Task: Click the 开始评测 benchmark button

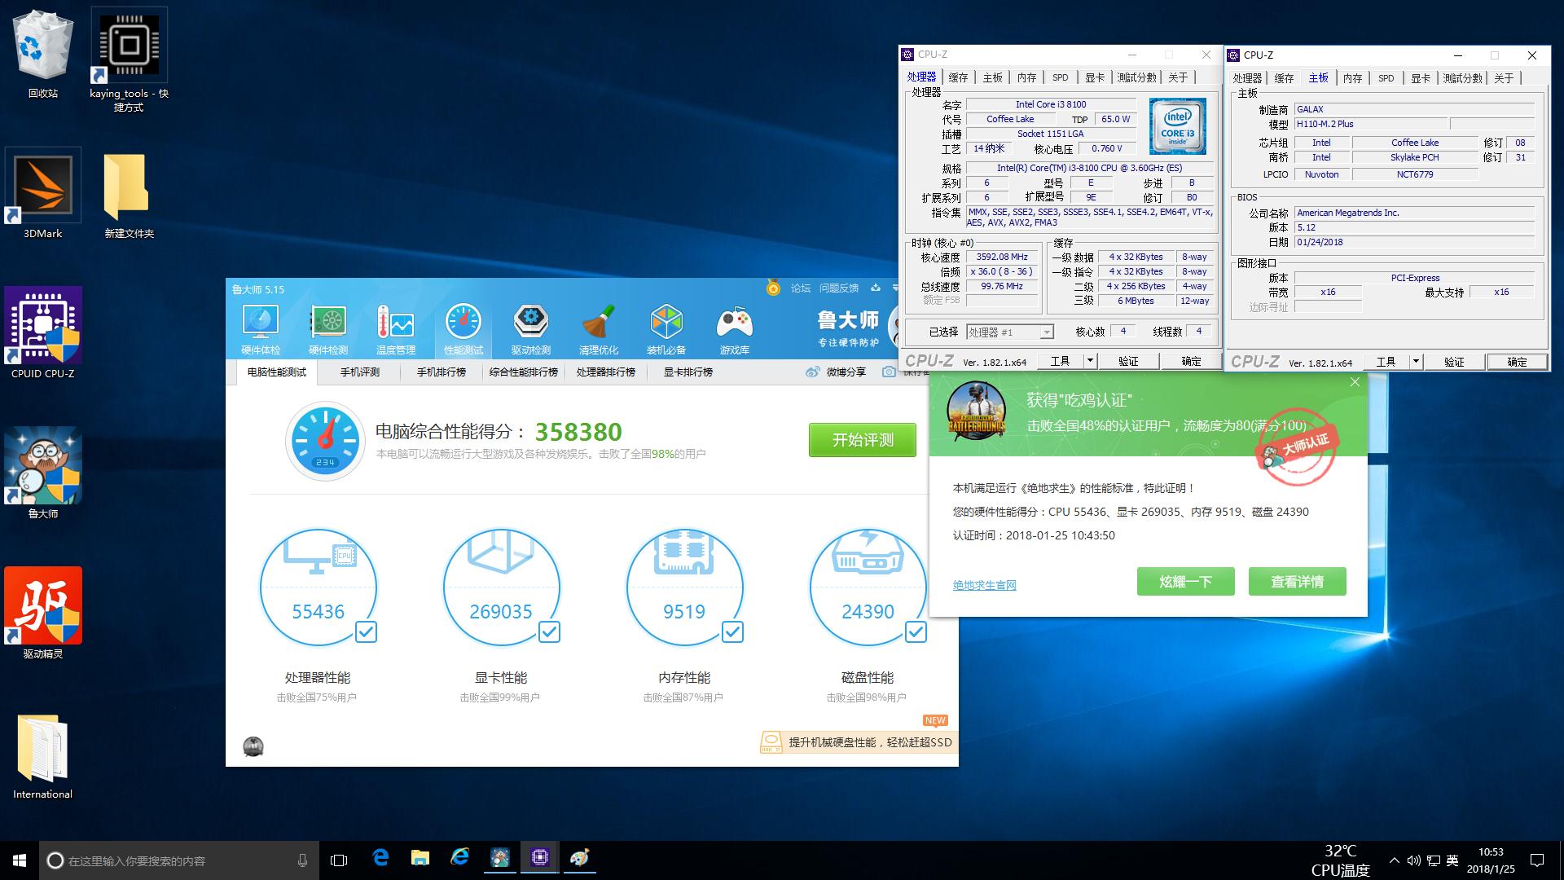Action: pos(861,440)
